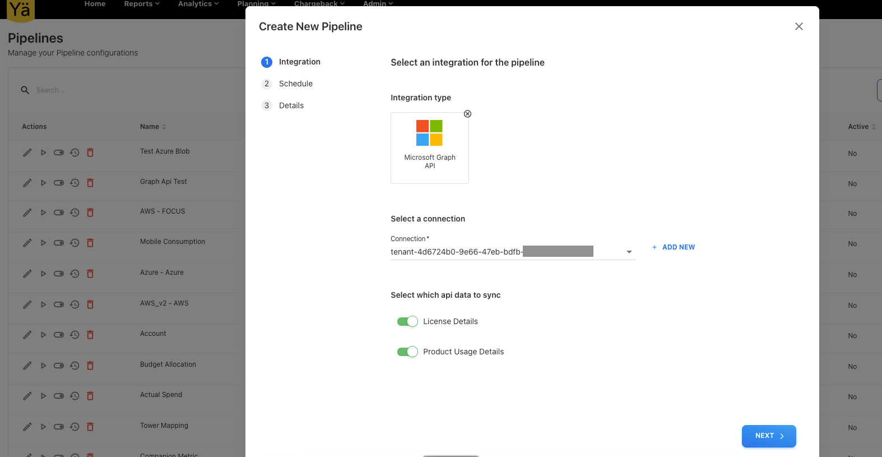The width and height of the screenshot is (882, 457).
Task: Edit the Test Azure Blob pipeline
Action: 27,153
